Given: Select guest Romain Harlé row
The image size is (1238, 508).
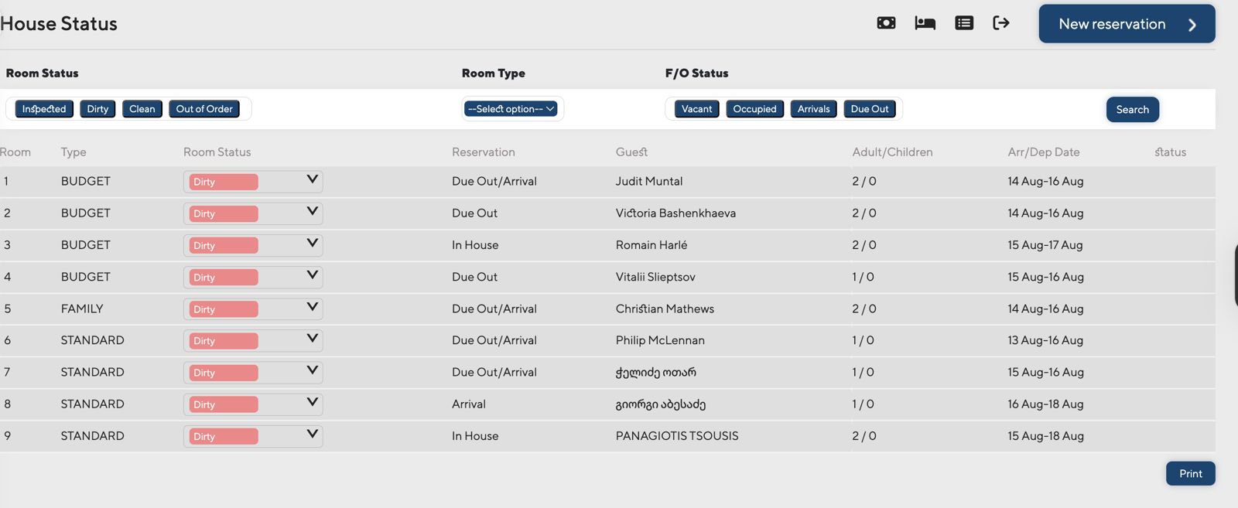Looking at the screenshot, I should click(651, 245).
